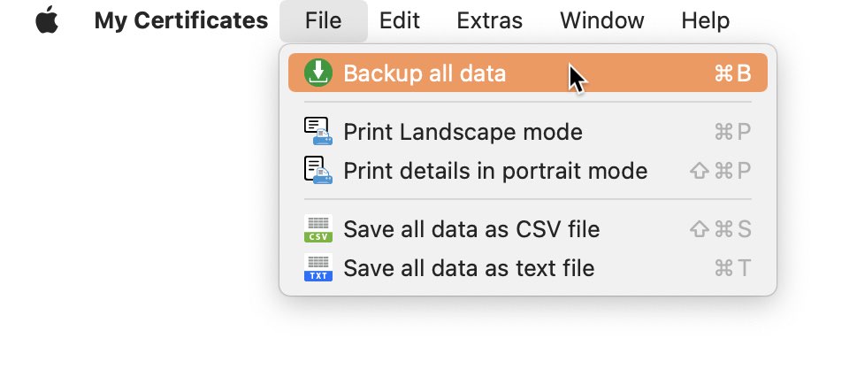Select Backup all data menu entry
This screenshot has width=857, height=377.
tap(528, 73)
